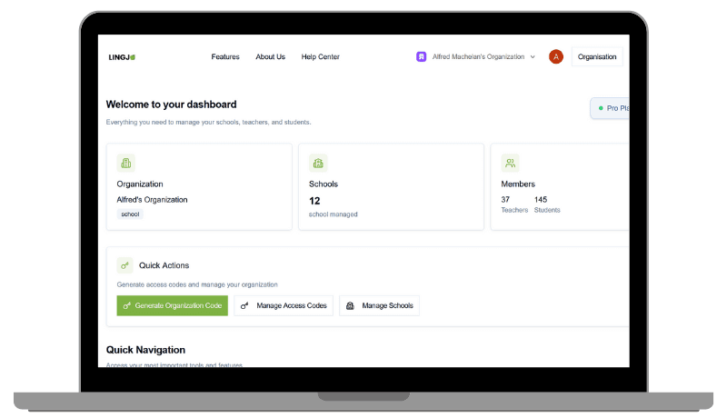Open the user avatar "A" profile
This screenshot has width=727, height=418.
556,56
